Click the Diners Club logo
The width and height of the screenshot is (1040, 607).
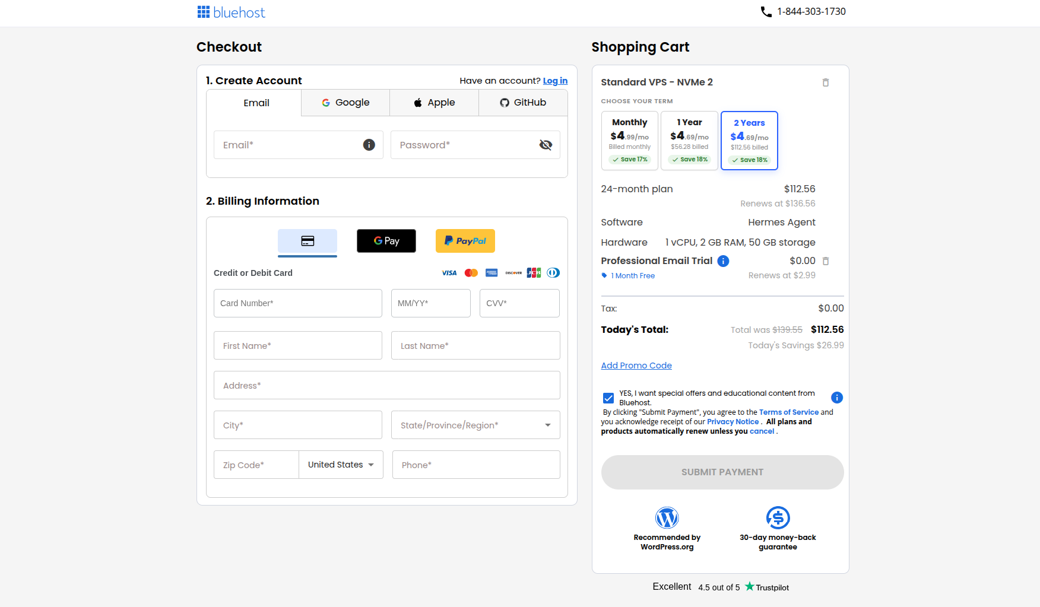tap(553, 273)
